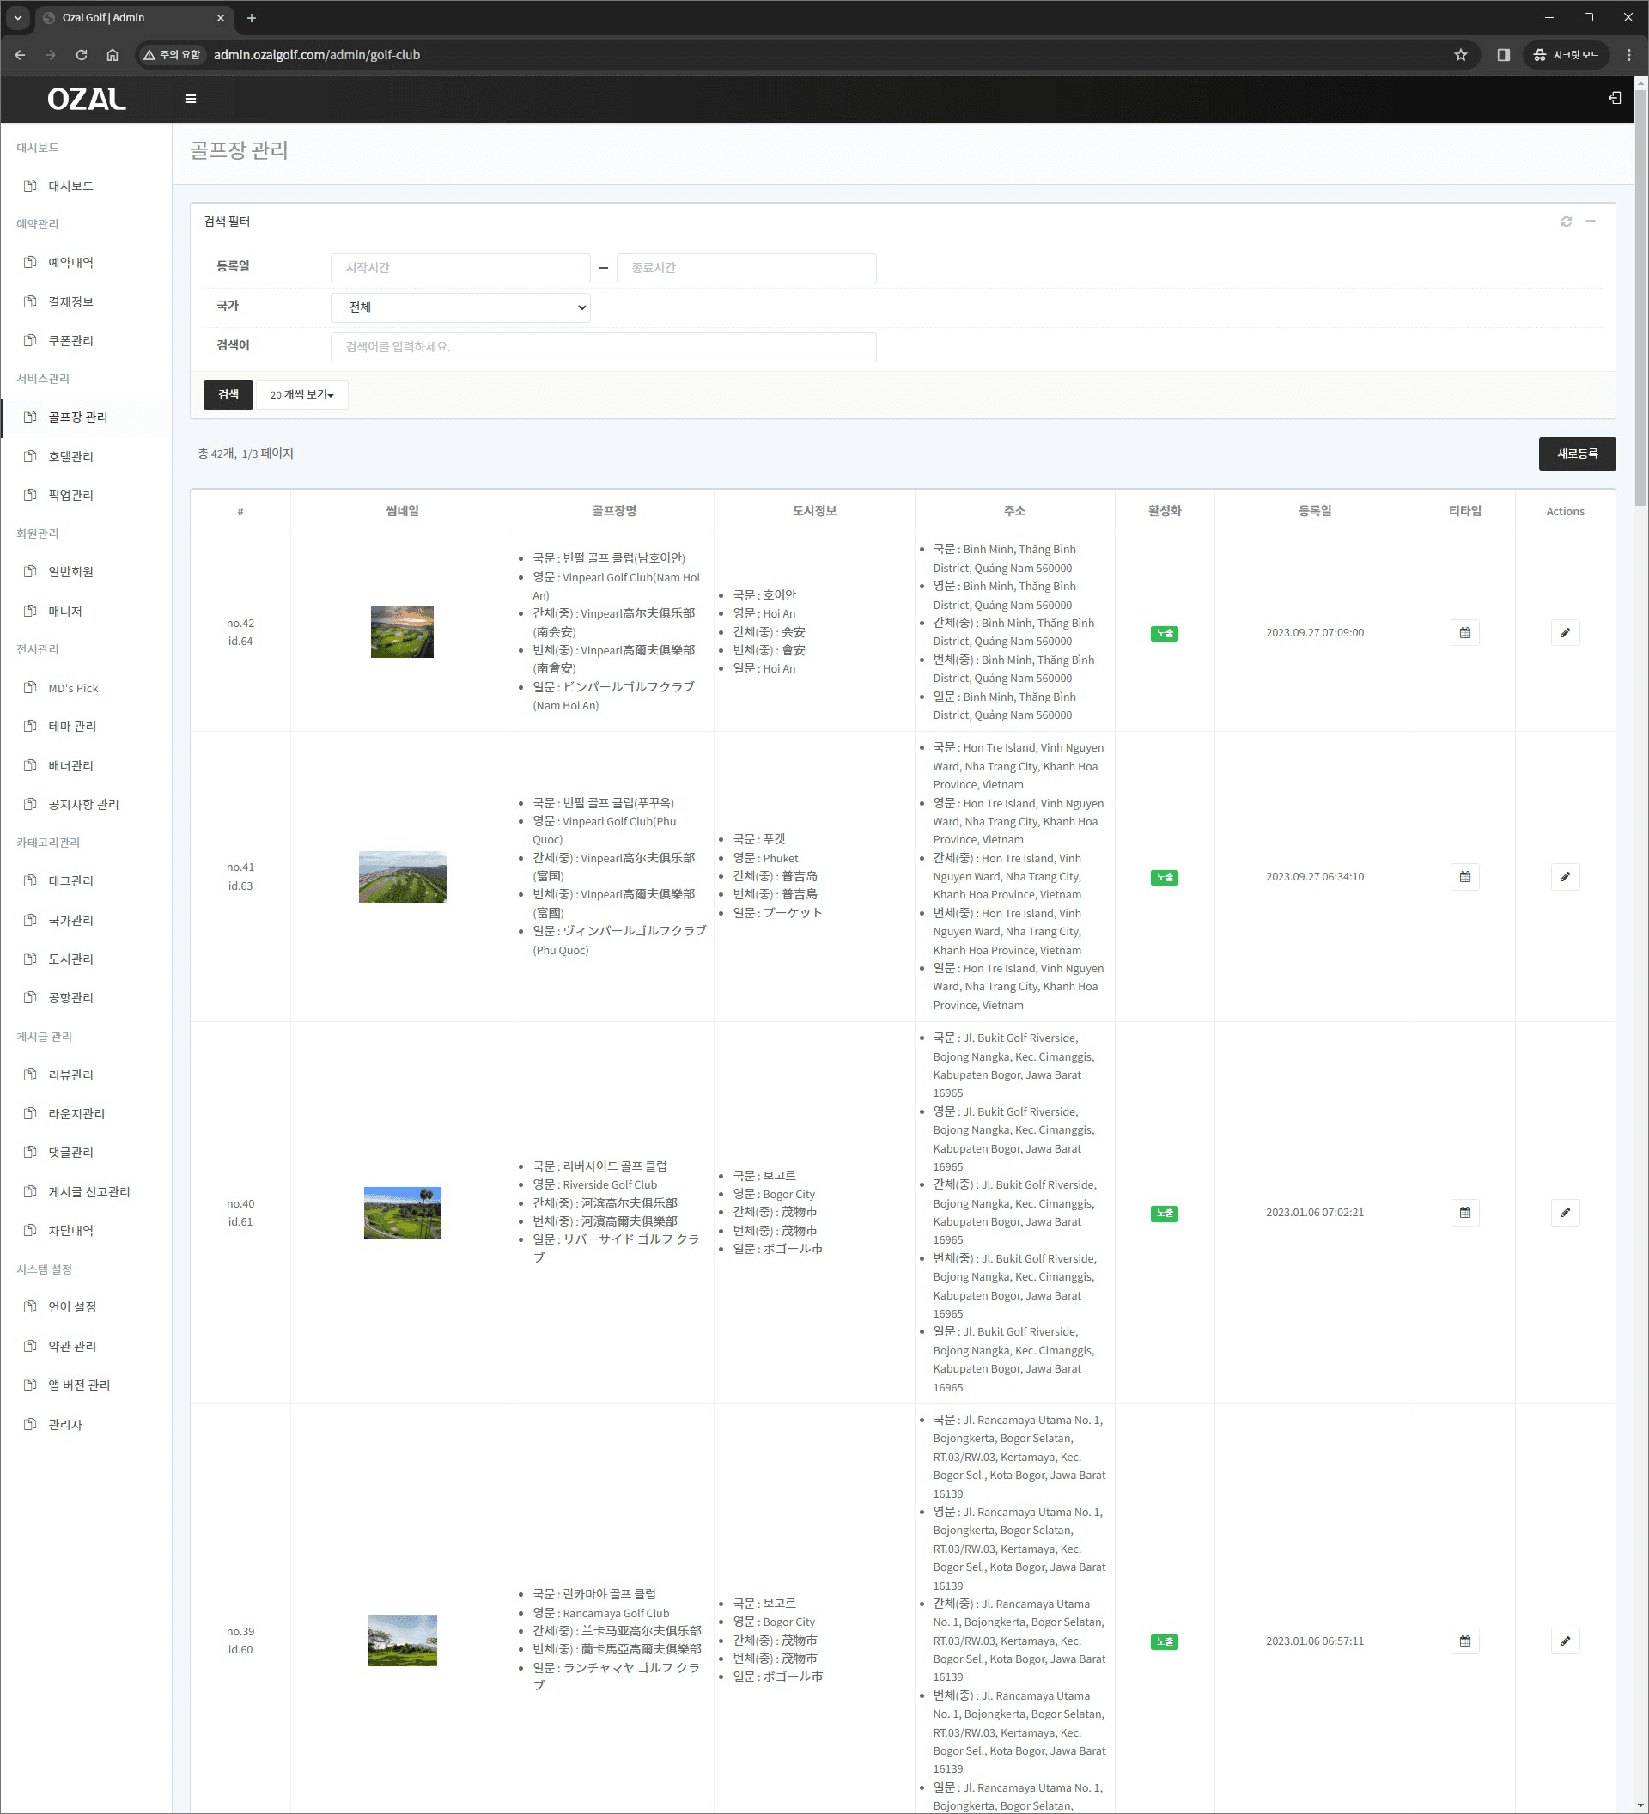Click the 새로등록 button

click(1576, 453)
